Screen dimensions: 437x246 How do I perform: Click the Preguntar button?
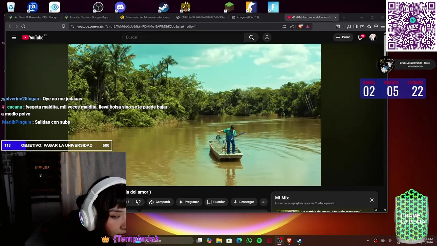pyautogui.click(x=188, y=202)
